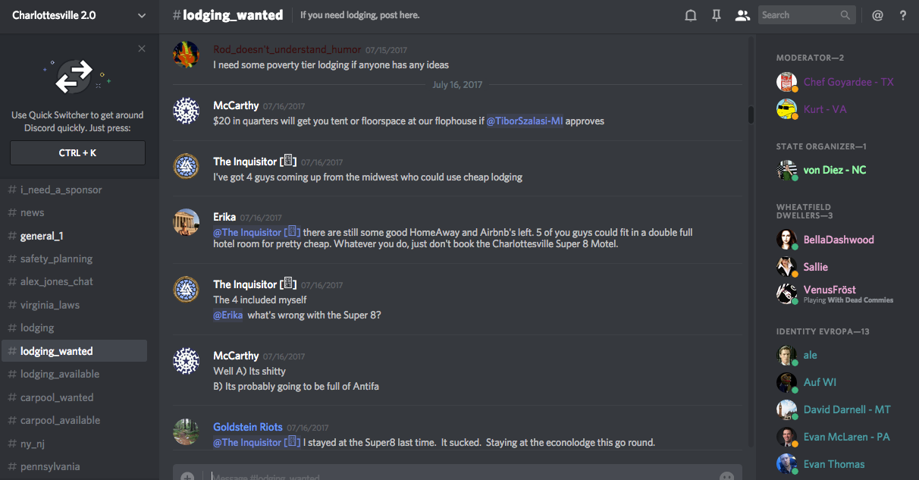Dismiss the Quick Switcher tip
This screenshot has height=480, width=919.
[142, 49]
